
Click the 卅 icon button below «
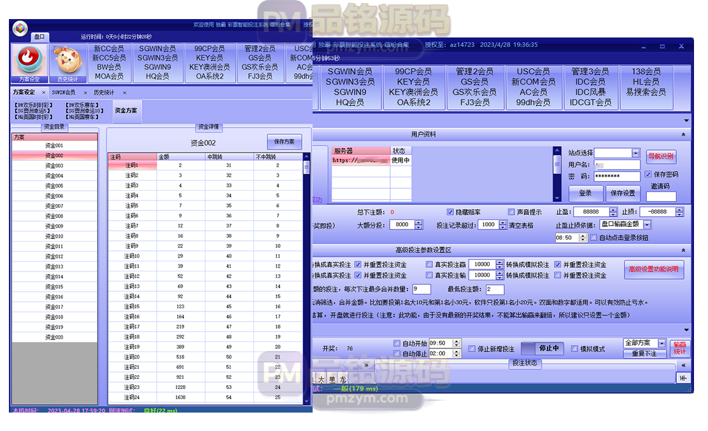(683, 378)
